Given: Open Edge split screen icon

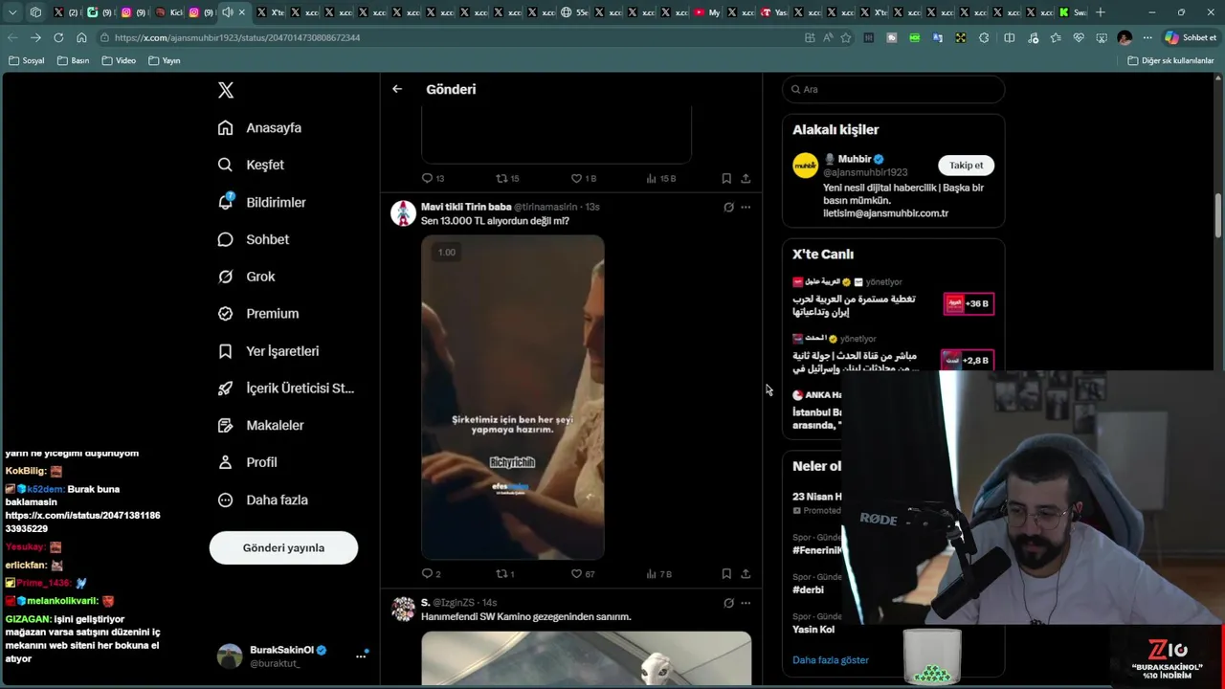Looking at the screenshot, I should 1009,38.
